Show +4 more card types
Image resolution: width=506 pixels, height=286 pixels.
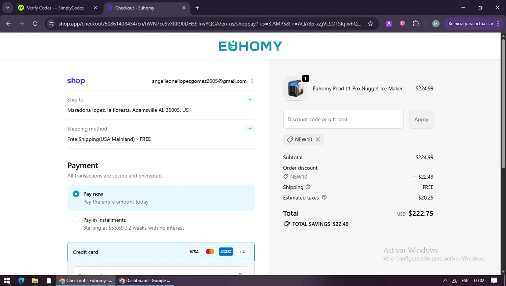tap(242, 252)
